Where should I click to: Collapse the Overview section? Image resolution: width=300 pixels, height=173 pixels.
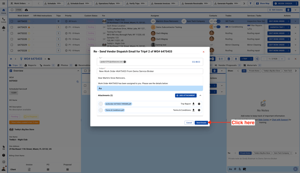pos(78,71)
